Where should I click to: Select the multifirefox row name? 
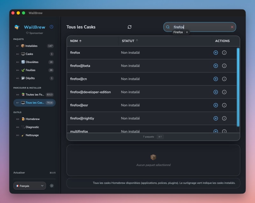pos(79,131)
